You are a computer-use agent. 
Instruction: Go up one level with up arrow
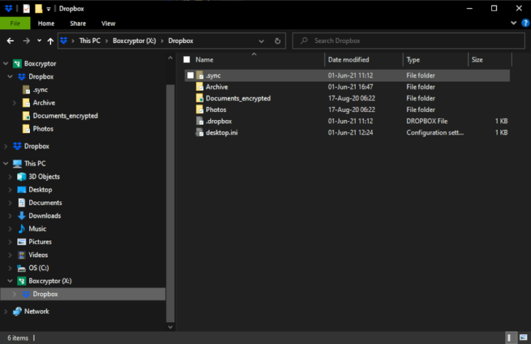click(x=50, y=41)
